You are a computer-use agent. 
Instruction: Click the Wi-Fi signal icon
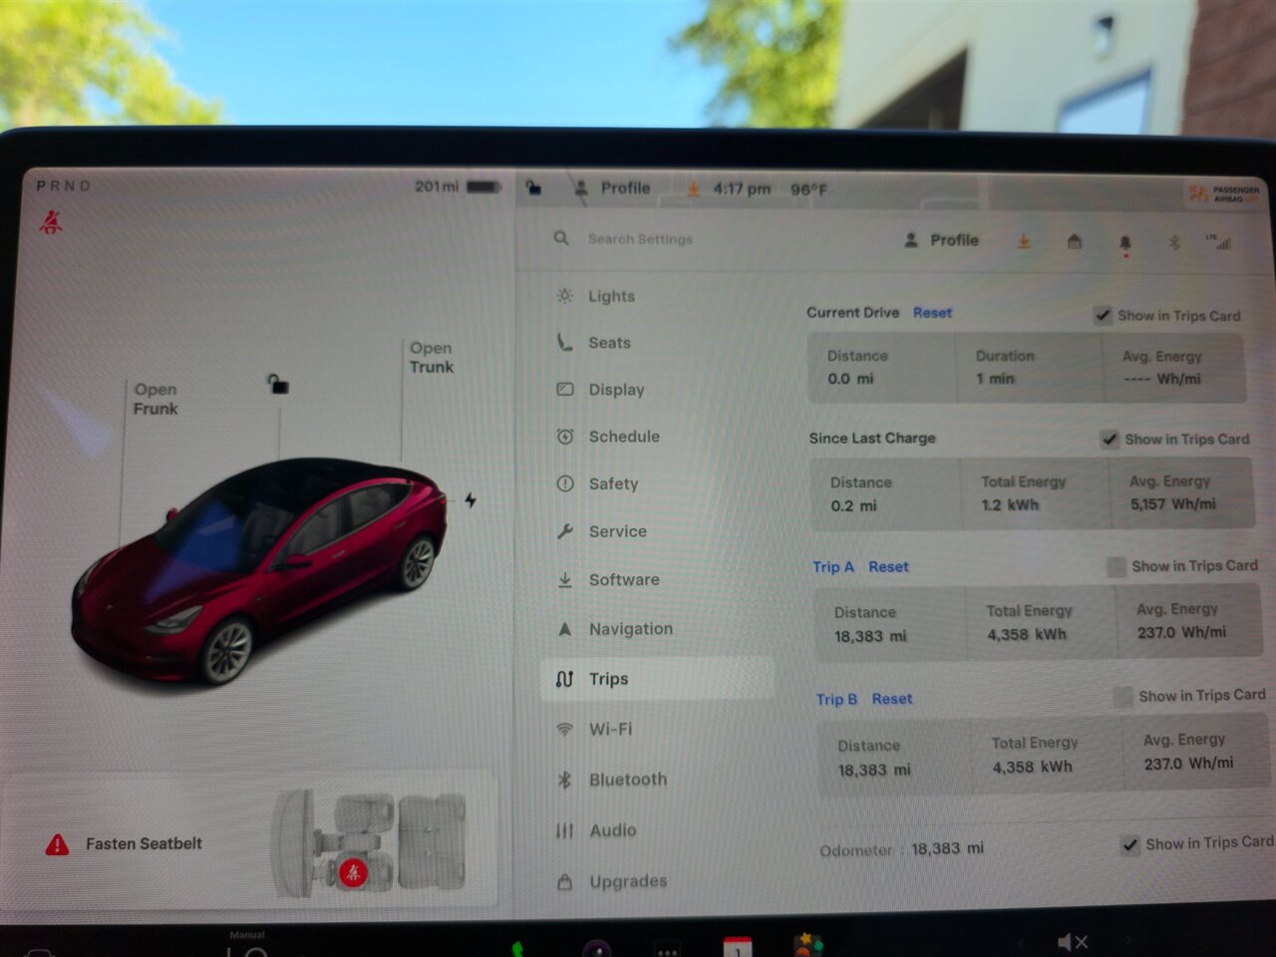point(564,729)
